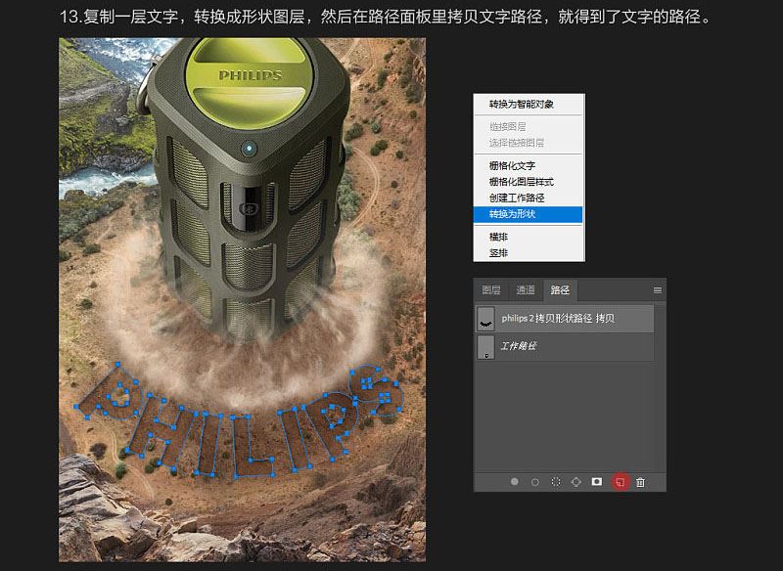Click the add mask icon in Paths panel
This screenshot has width=783, height=571.
(595, 481)
